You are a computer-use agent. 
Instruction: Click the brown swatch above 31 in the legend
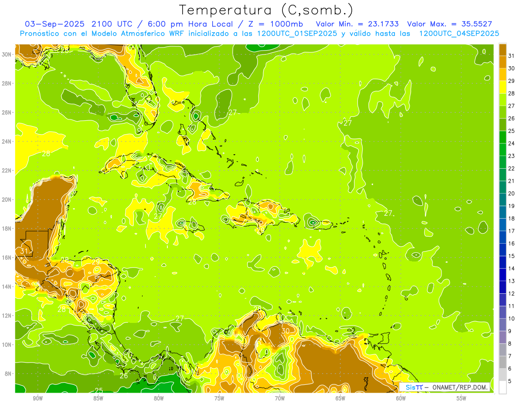click(x=503, y=49)
